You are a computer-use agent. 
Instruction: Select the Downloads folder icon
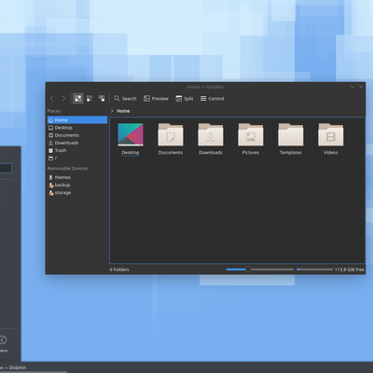point(211,134)
